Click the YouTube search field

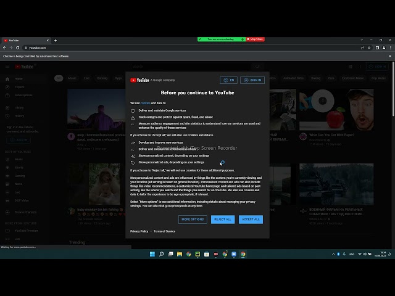(x=191, y=67)
